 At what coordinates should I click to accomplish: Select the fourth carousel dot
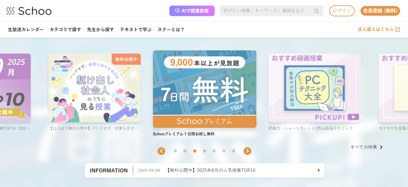coord(204,151)
